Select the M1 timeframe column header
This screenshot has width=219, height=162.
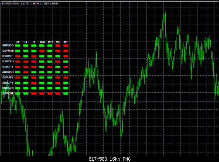click(66, 42)
